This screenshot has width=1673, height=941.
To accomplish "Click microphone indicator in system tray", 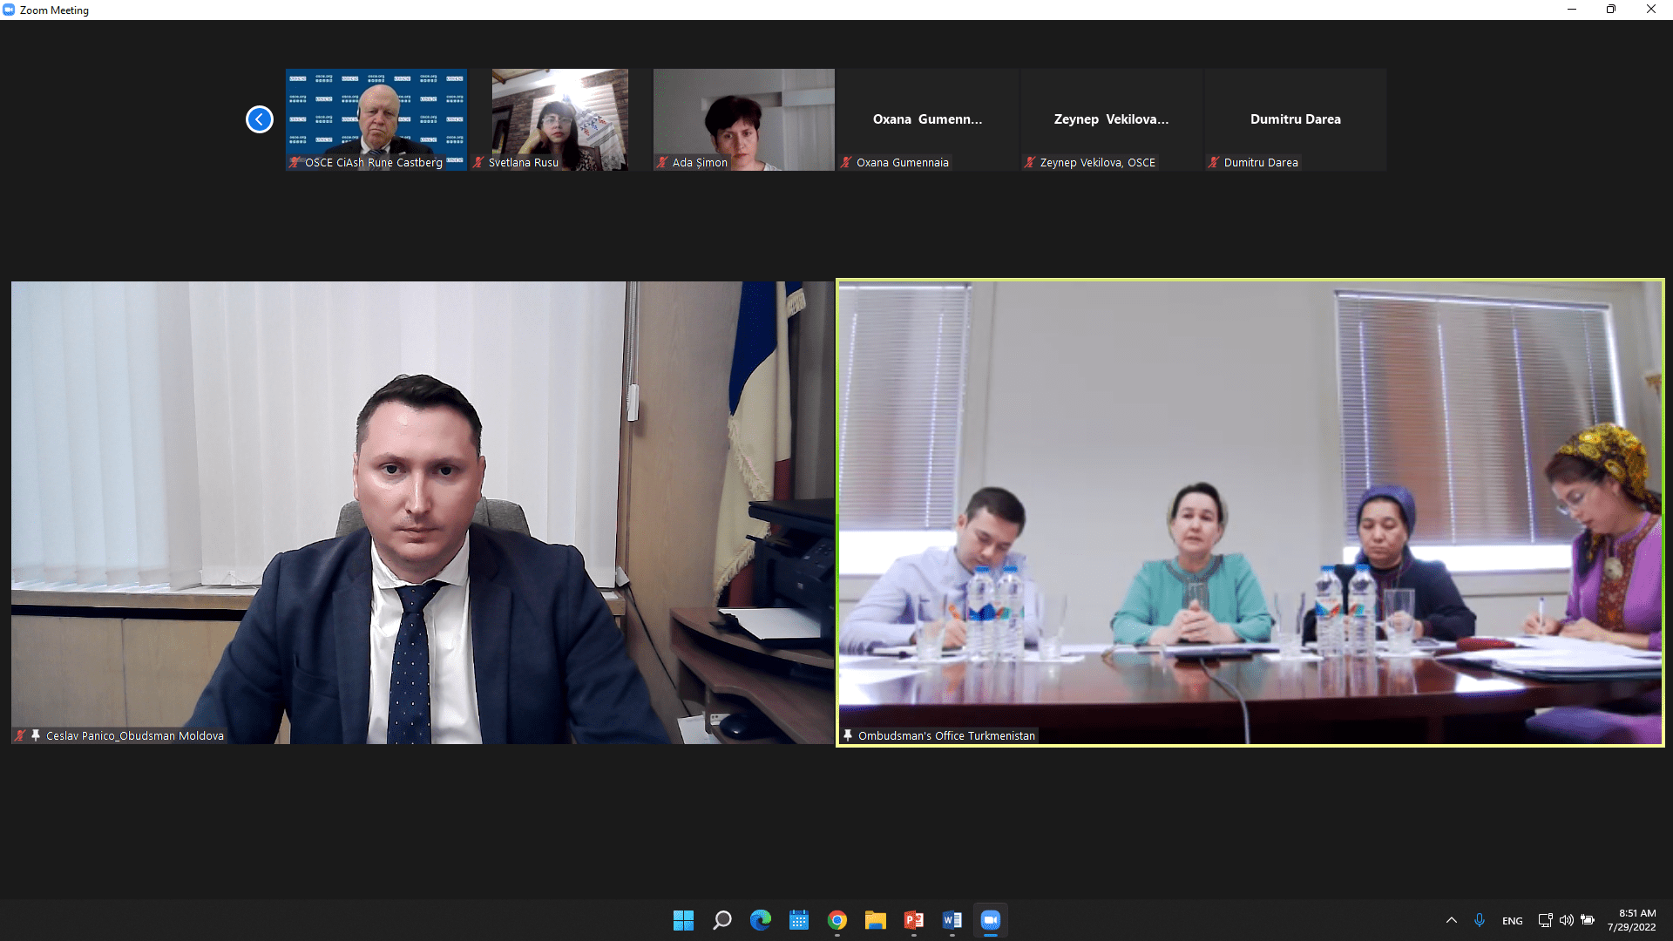I will click(1480, 920).
